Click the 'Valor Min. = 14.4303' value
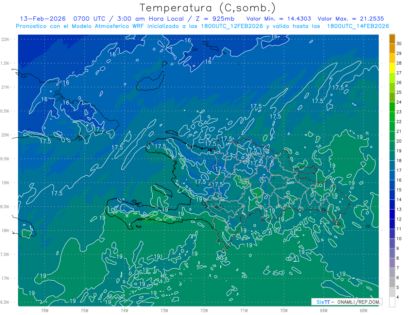 click(279, 19)
